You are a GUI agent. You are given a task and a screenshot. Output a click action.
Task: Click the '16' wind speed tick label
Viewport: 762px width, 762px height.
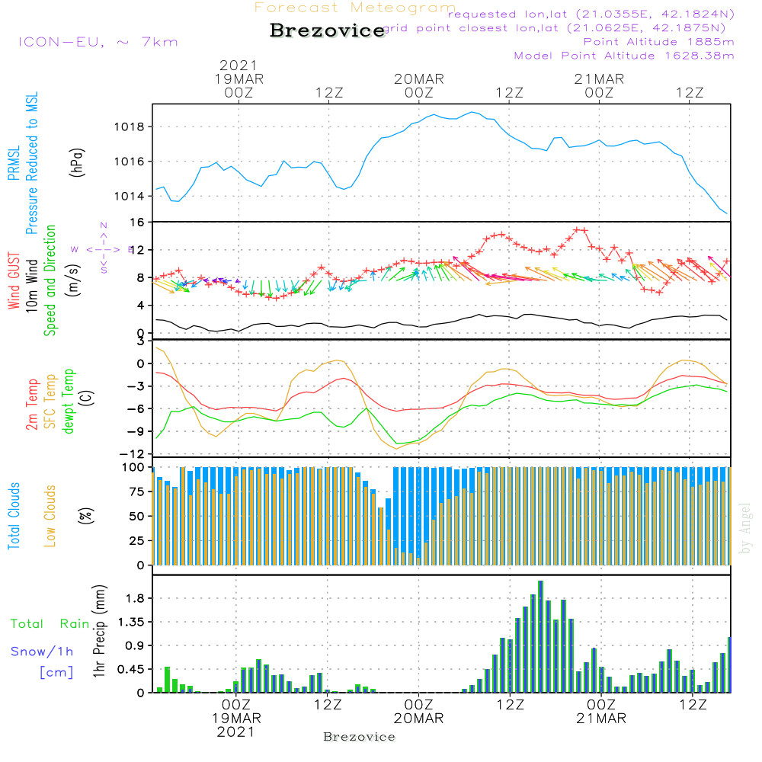137,223
